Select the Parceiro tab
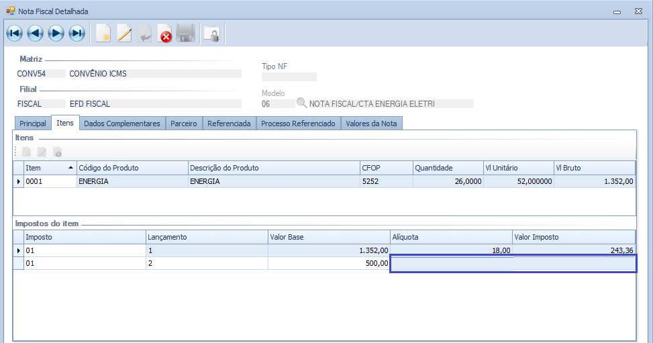This screenshot has height=343, width=653. click(x=184, y=124)
